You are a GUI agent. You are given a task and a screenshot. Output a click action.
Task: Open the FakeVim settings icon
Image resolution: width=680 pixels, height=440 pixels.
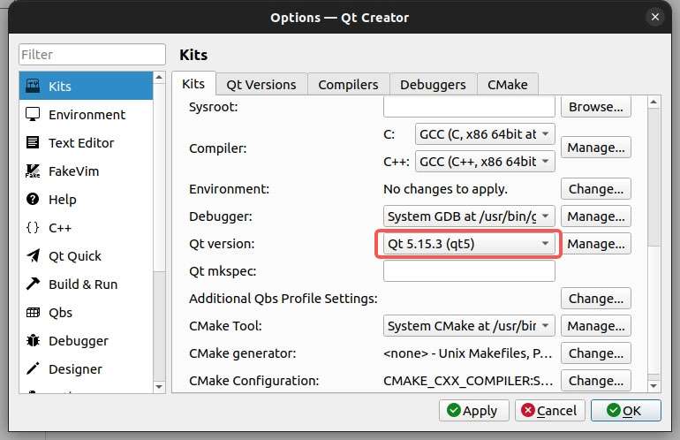(33, 171)
